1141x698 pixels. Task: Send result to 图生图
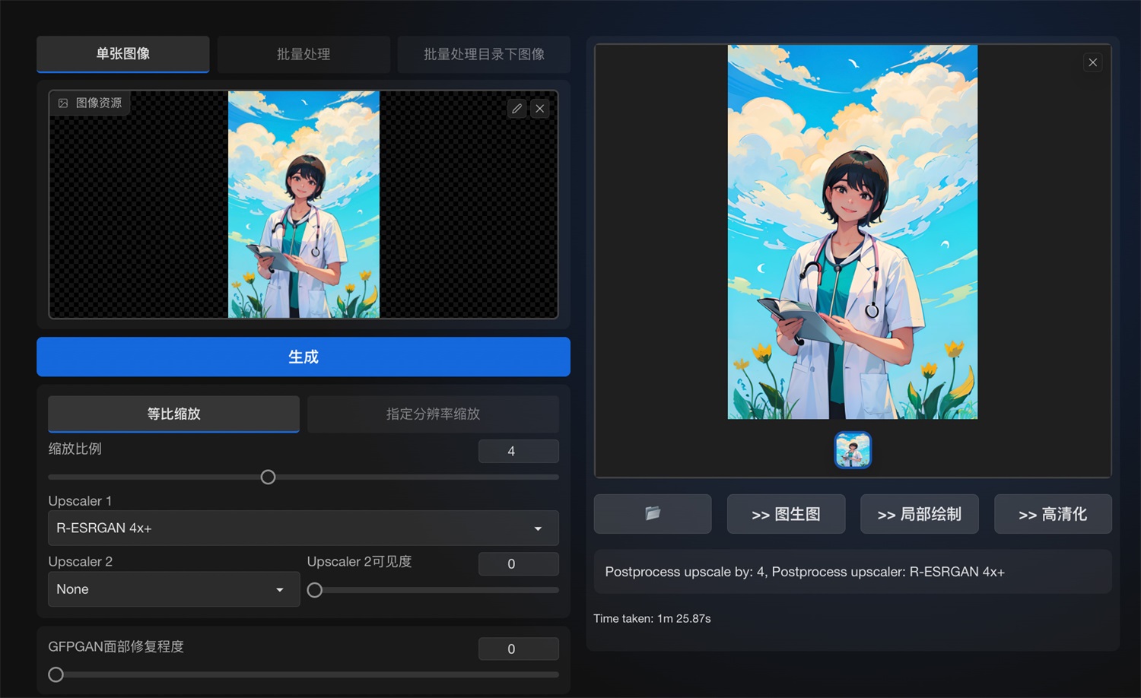[x=785, y=514]
